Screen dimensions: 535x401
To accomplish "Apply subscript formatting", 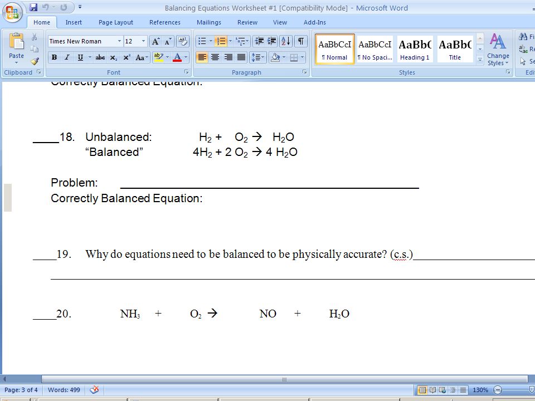I will [113, 57].
